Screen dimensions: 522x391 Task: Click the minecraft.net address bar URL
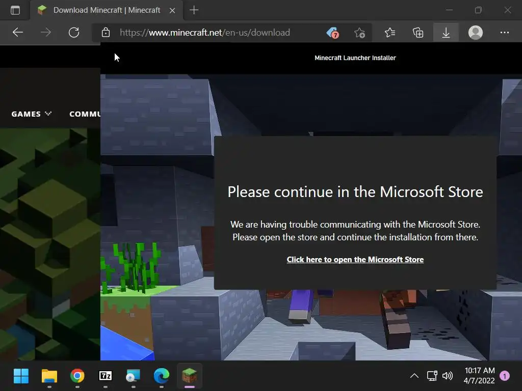pyautogui.click(x=204, y=33)
